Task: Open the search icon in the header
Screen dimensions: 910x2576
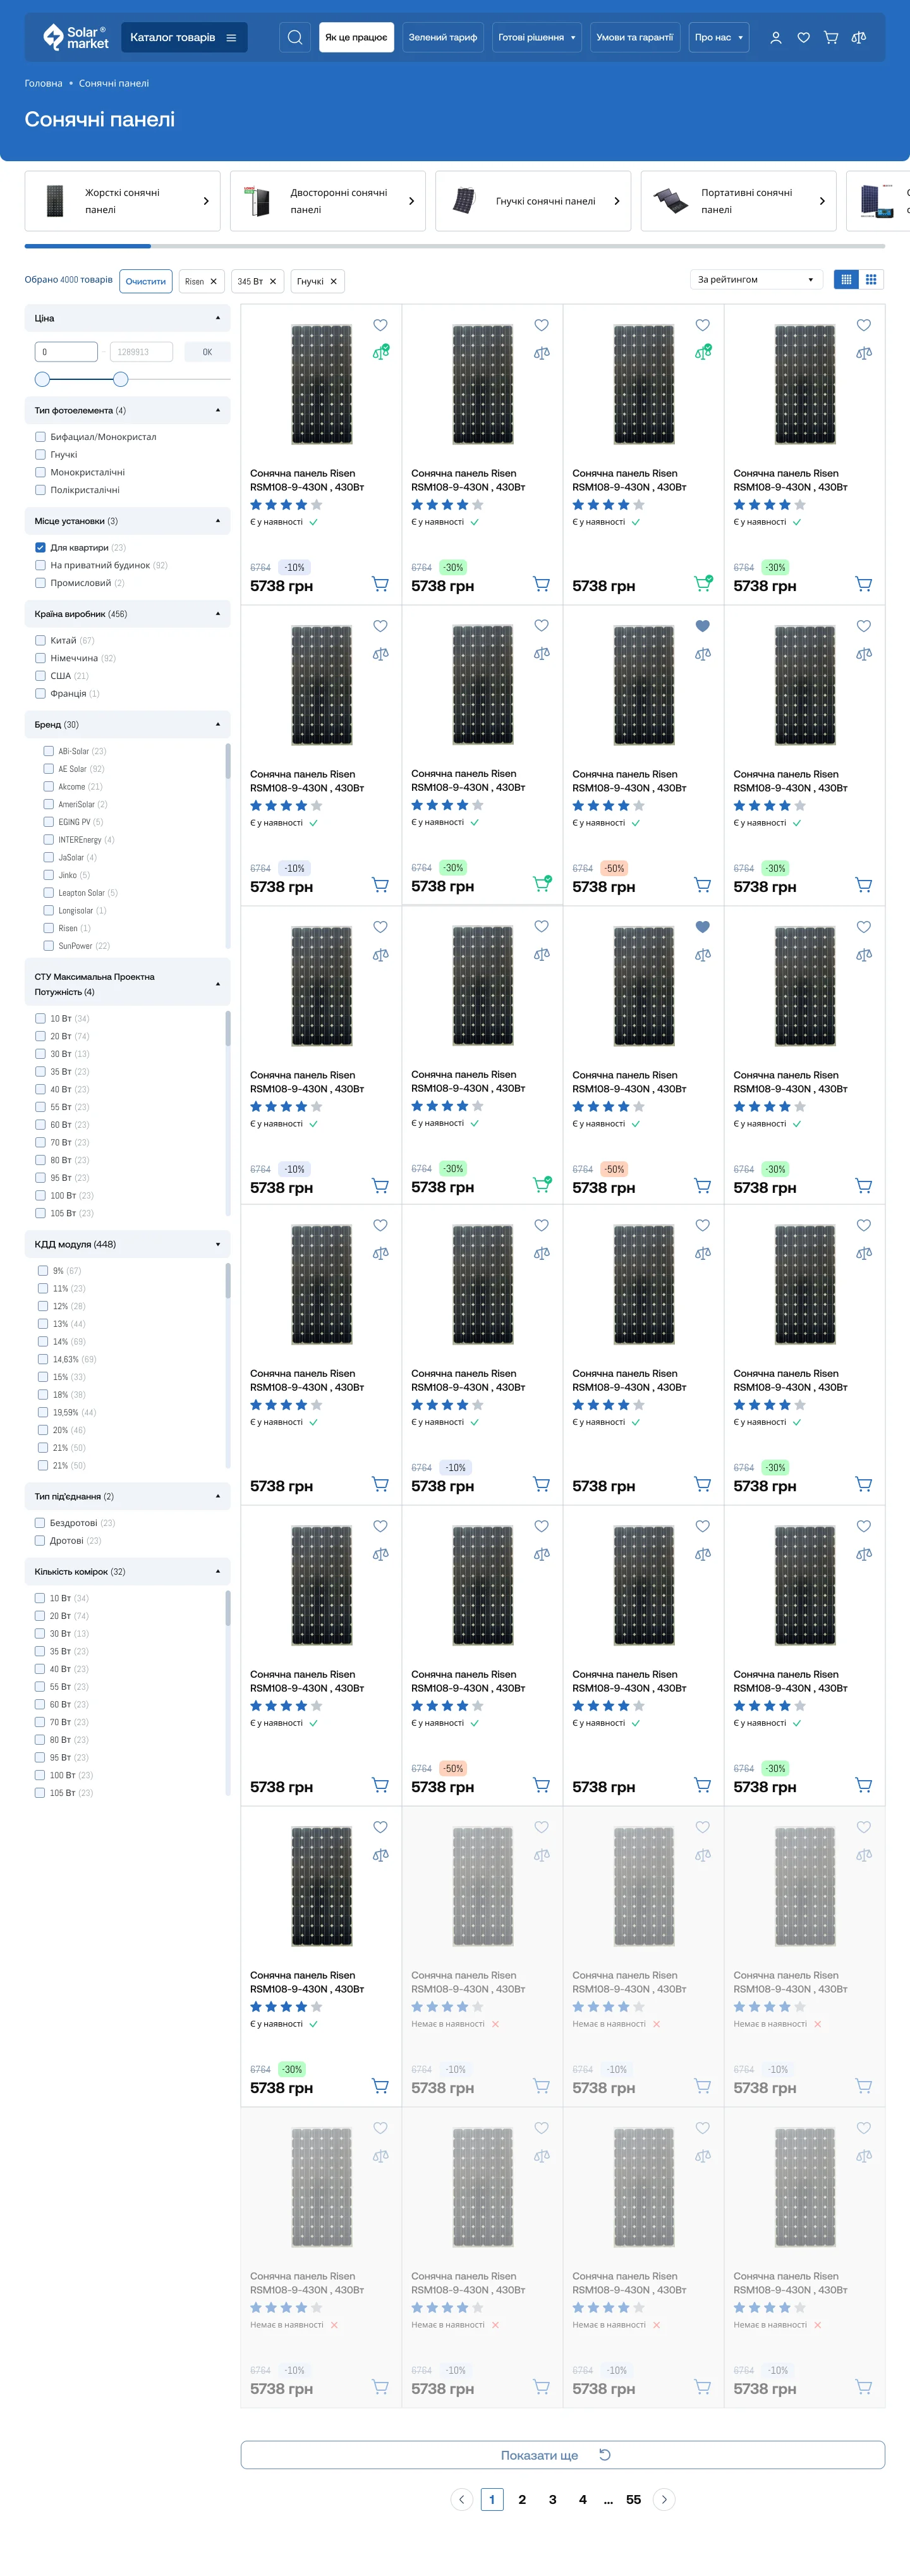Action: 295,38
